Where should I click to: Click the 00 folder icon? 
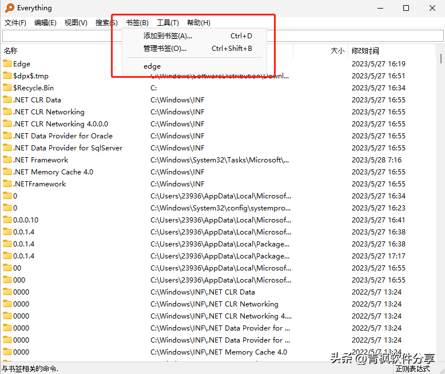point(7,268)
